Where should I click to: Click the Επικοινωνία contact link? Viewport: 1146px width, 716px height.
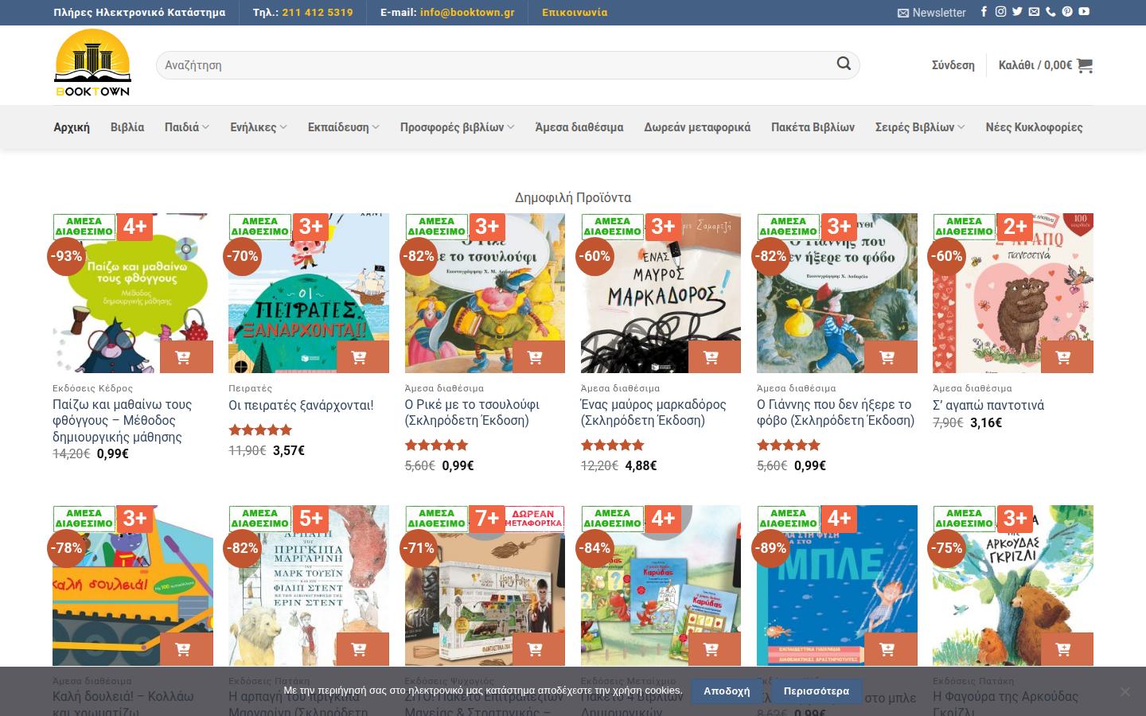coord(575,13)
